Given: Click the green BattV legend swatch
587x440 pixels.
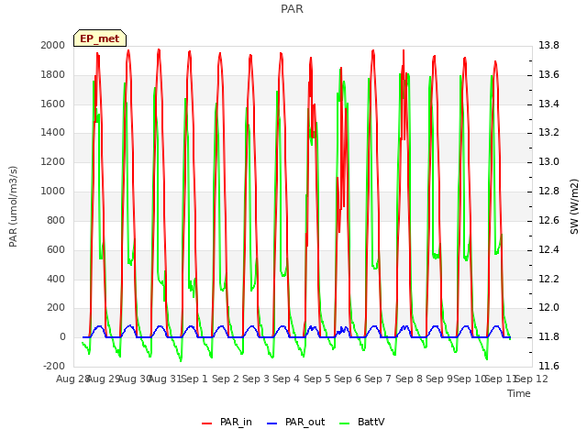Looking at the screenshot, I should pyautogui.click(x=345, y=423).
